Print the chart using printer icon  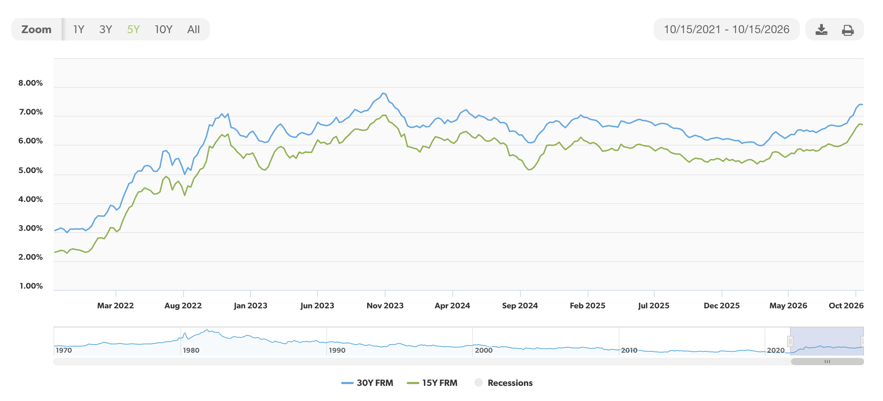pyautogui.click(x=848, y=30)
